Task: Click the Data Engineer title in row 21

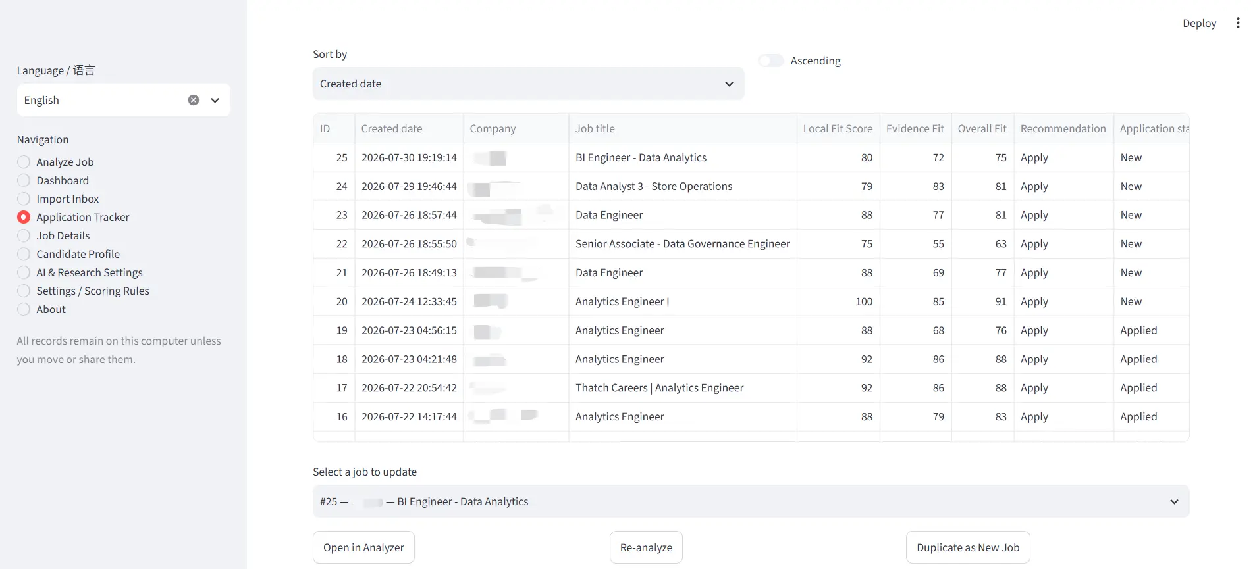Action: [x=683, y=273]
